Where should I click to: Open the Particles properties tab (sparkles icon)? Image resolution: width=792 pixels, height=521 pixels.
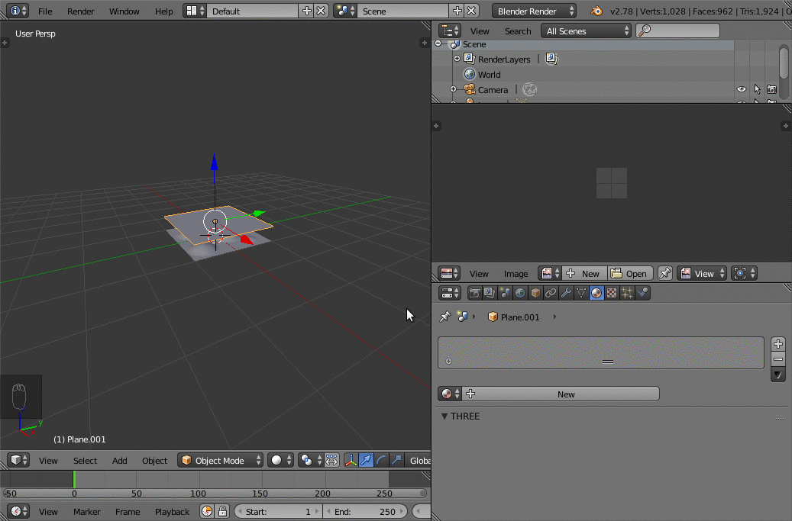pos(627,293)
